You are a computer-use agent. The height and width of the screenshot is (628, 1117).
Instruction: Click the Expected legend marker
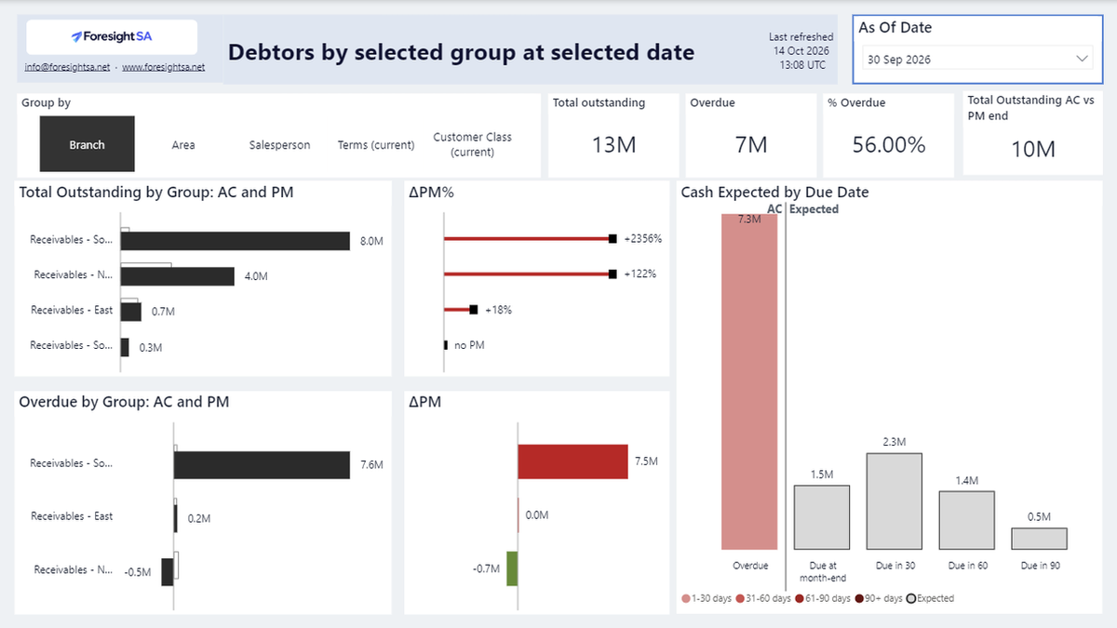(x=911, y=598)
